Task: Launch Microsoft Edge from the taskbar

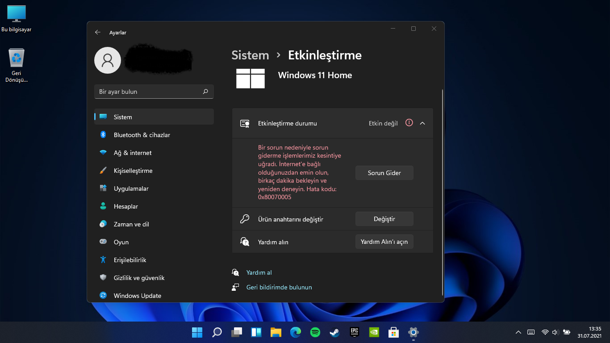Action: point(296,332)
